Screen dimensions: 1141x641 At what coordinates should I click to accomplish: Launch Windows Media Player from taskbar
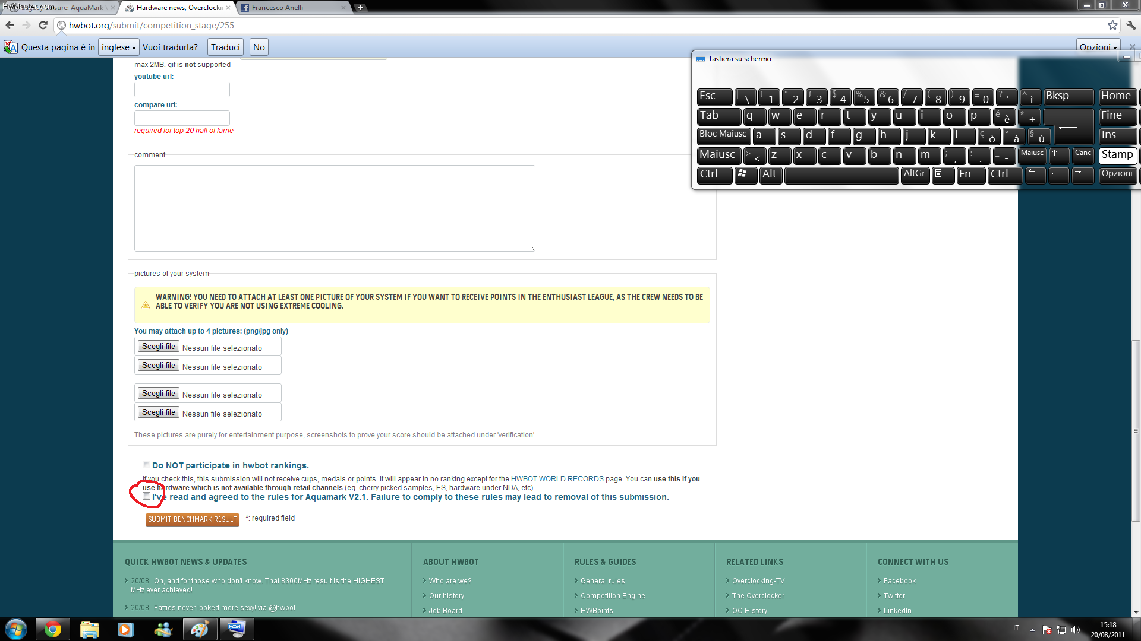pos(125,629)
